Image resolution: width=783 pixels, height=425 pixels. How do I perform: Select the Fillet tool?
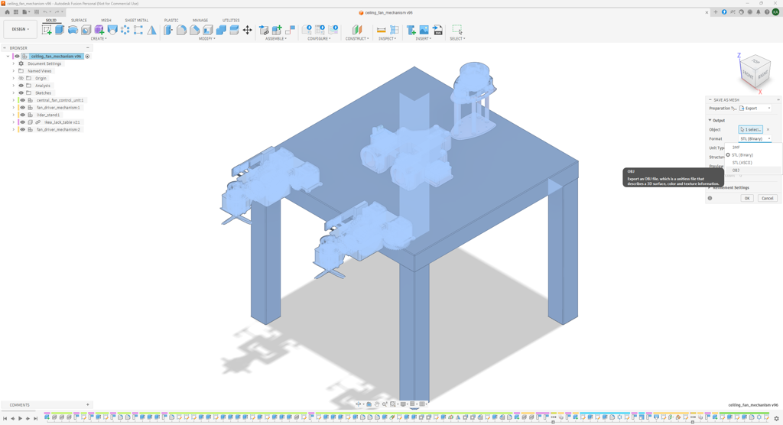pyautogui.click(x=181, y=30)
